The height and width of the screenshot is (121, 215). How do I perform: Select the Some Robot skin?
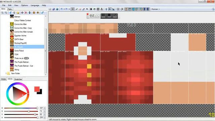pyautogui.click(x=19, y=51)
